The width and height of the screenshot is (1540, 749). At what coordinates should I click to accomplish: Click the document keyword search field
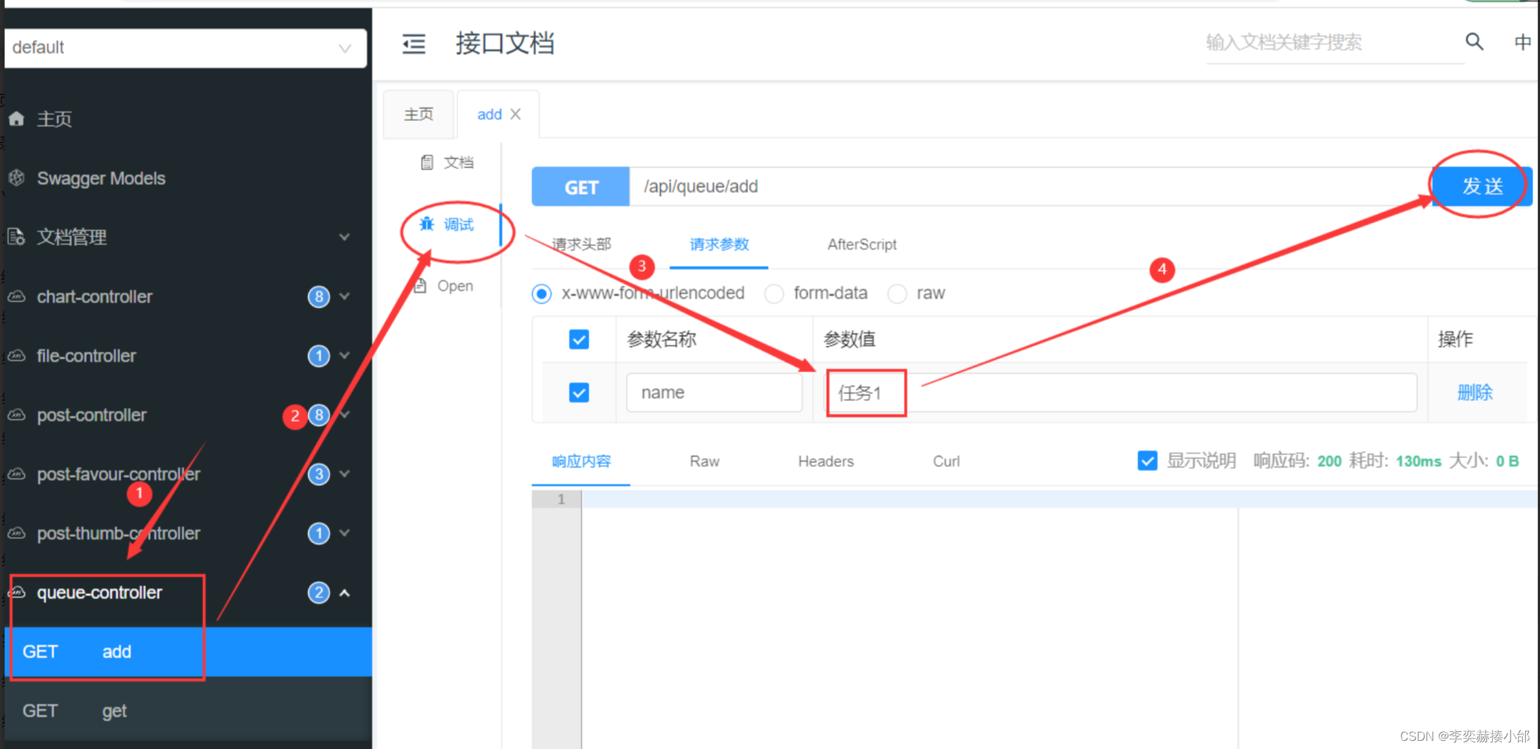(x=1334, y=42)
